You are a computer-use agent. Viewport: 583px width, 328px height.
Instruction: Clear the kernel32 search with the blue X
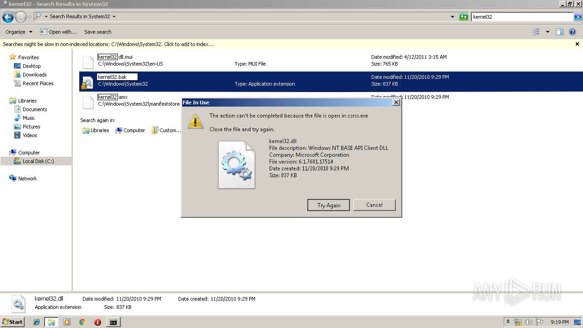pos(578,17)
